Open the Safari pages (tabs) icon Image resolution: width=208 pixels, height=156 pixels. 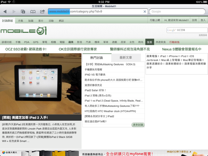[23, 12]
